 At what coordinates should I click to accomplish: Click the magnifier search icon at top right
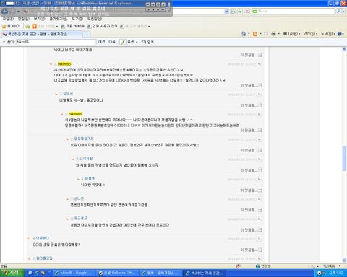coord(339,12)
